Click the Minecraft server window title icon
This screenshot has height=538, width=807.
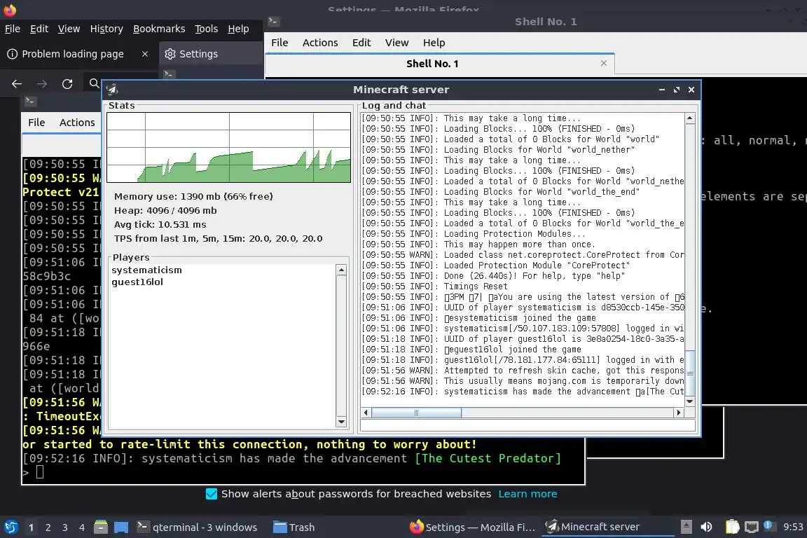point(112,90)
